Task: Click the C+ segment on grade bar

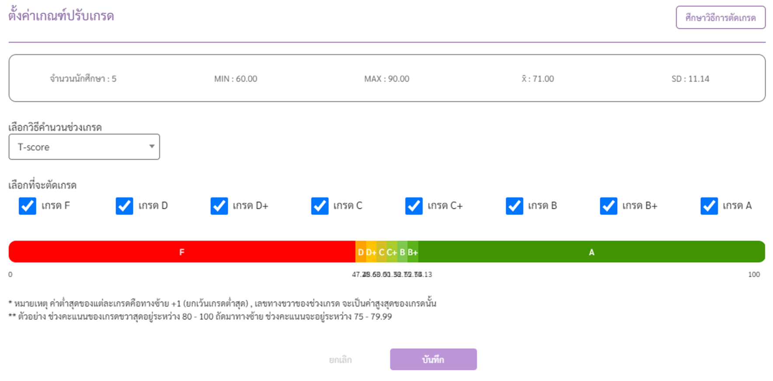Action: [x=392, y=252]
